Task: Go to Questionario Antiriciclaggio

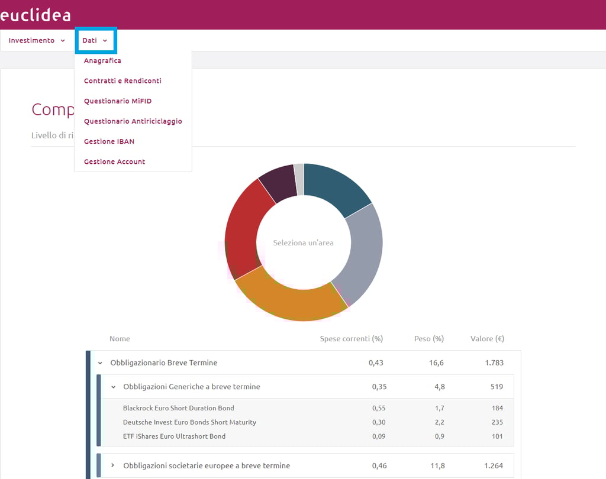Action: point(133,121)
